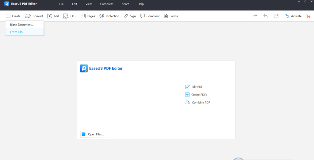Open the Edit menu in title bar
The height and width of the screenshot is (160, 314).
pyautogui.click(x=75, y=4)
